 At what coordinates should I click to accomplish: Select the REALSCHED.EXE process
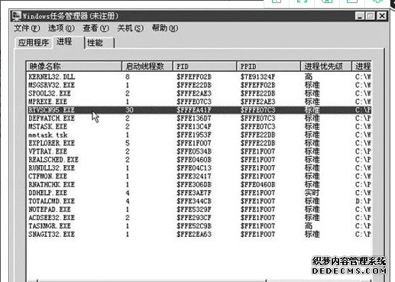(x=199, y=160)
